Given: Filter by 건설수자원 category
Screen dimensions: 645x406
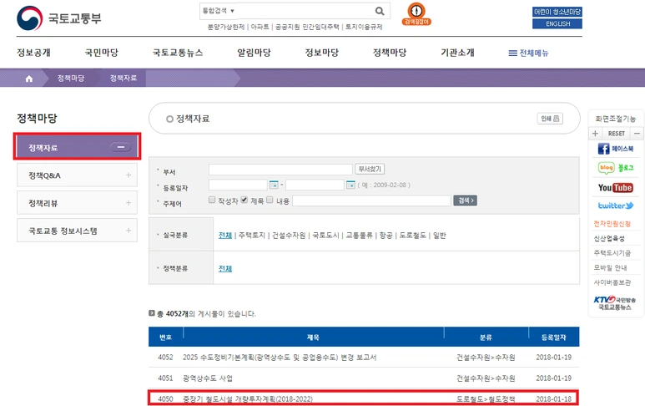Looking at the screenshot, I should pos(289,235).
